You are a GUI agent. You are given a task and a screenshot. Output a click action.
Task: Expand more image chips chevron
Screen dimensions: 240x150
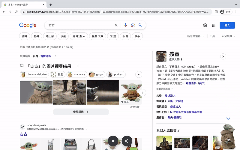139,74
